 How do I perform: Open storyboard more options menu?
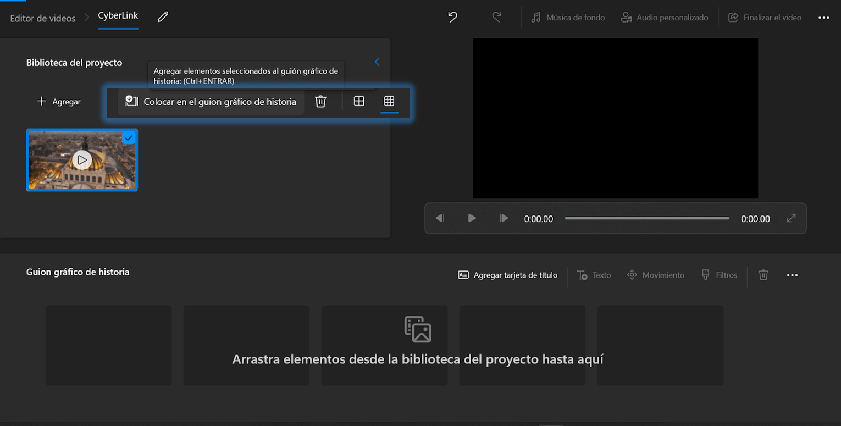pyautogui.click(x=792, y=275)
